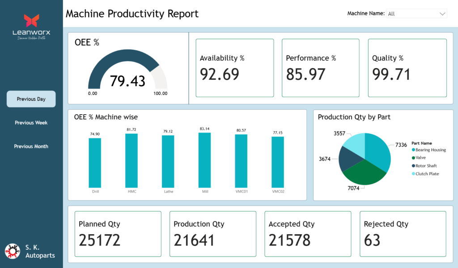Click Valve legend color dot
This screenshot has width=458, height=268.
pos(414,158)
